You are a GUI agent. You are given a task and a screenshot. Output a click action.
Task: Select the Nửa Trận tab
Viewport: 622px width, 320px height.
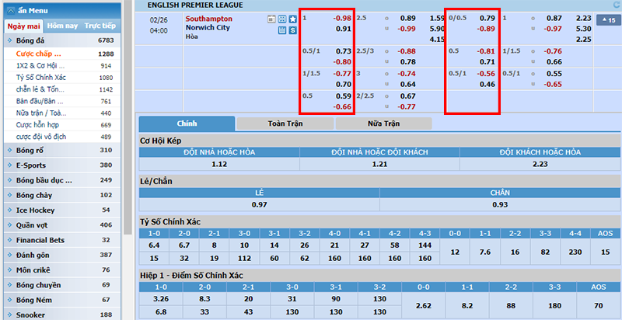point(385,123)
